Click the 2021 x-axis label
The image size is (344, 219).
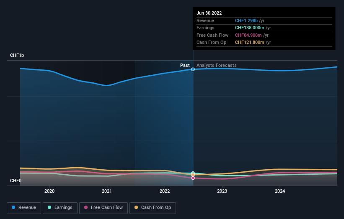coord(107,191)
